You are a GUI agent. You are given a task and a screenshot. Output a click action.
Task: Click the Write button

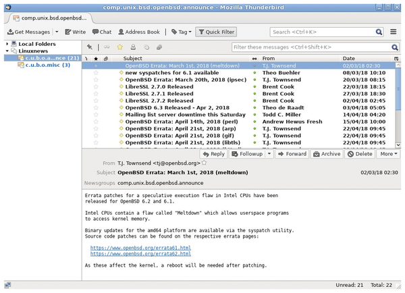click(x=76, y=32)
